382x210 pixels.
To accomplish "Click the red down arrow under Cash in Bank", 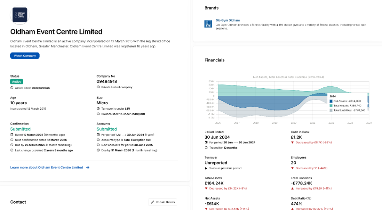I will point(292,142).
